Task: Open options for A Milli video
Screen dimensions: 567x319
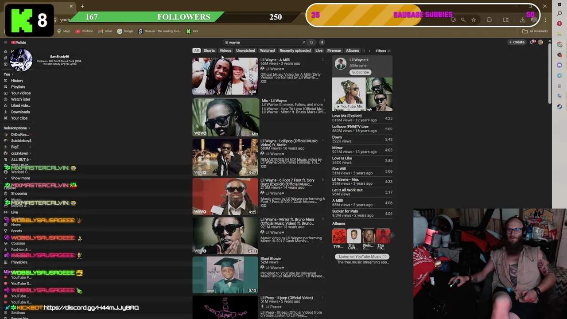Action: [323, 60]
